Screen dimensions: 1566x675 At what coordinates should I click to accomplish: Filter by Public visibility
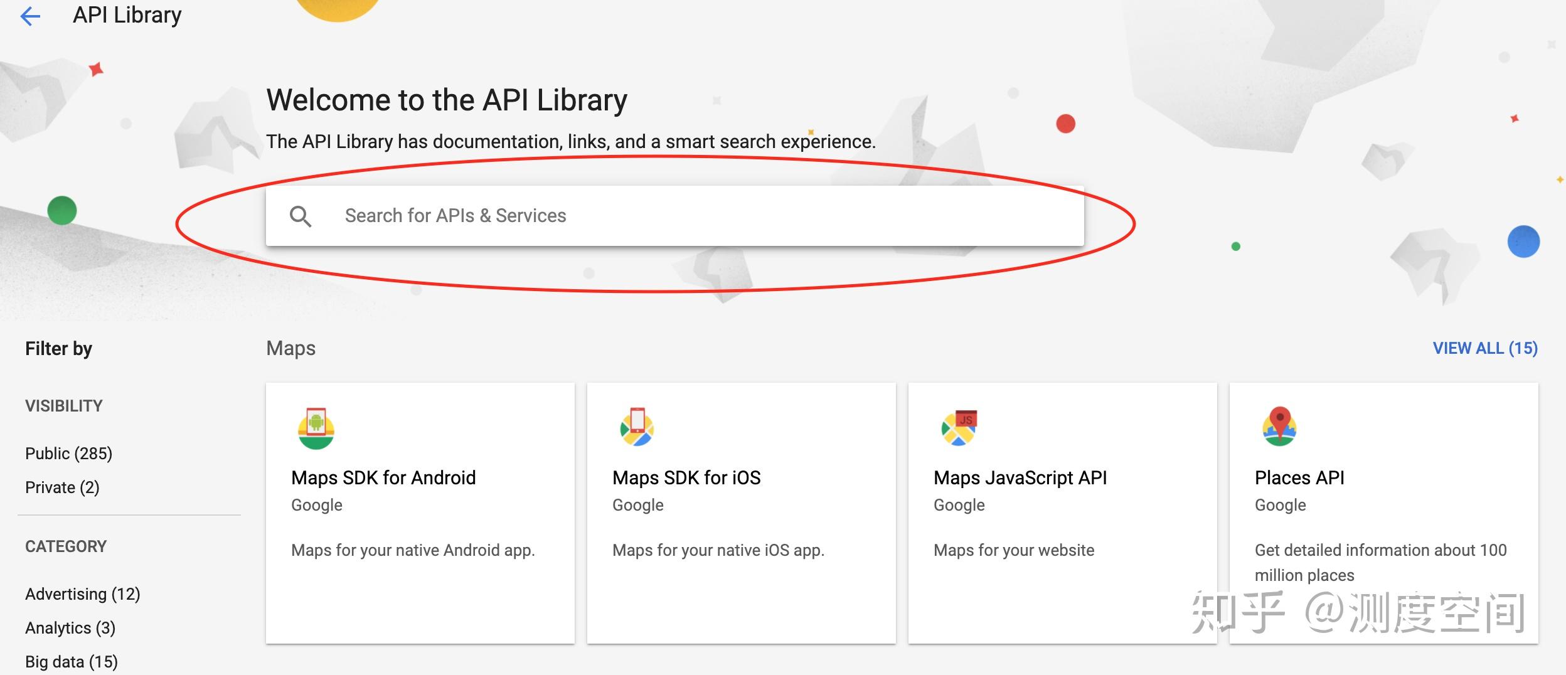68,453
